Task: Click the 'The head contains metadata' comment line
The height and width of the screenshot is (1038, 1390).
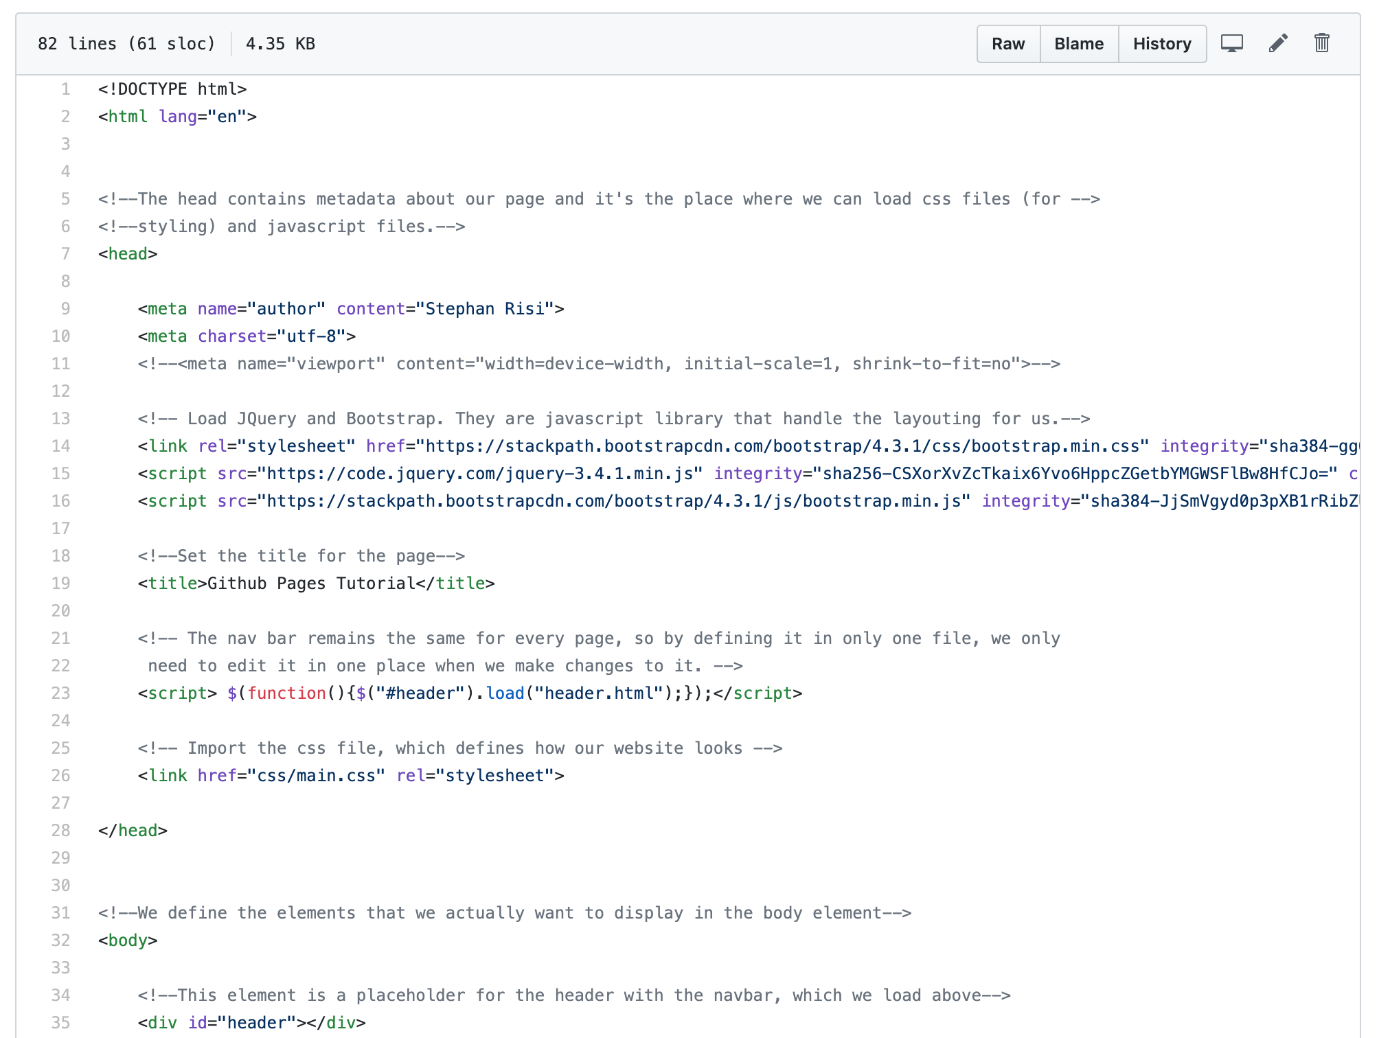Action: [x=599, y=199]
